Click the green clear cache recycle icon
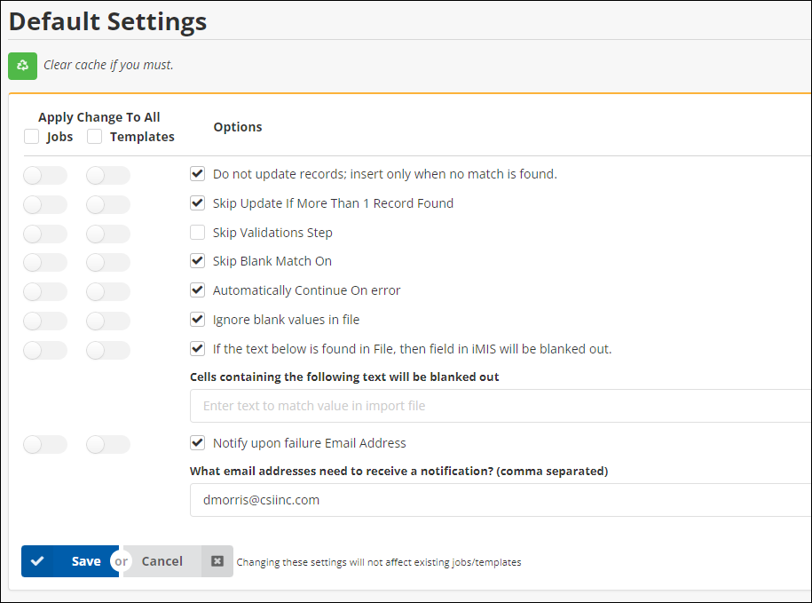 click(x=23, y=66)
